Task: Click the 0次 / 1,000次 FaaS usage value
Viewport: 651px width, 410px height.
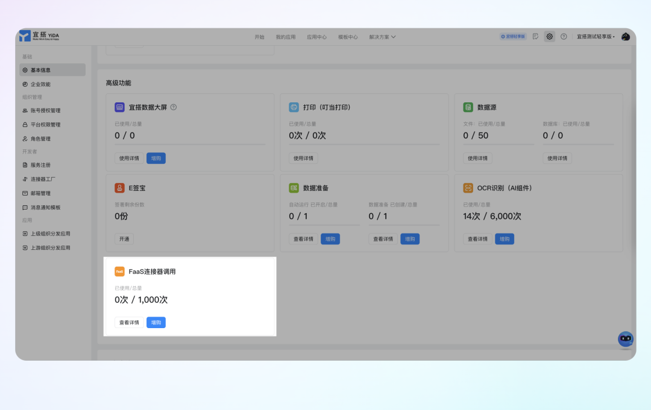Action: pos(141,300)
